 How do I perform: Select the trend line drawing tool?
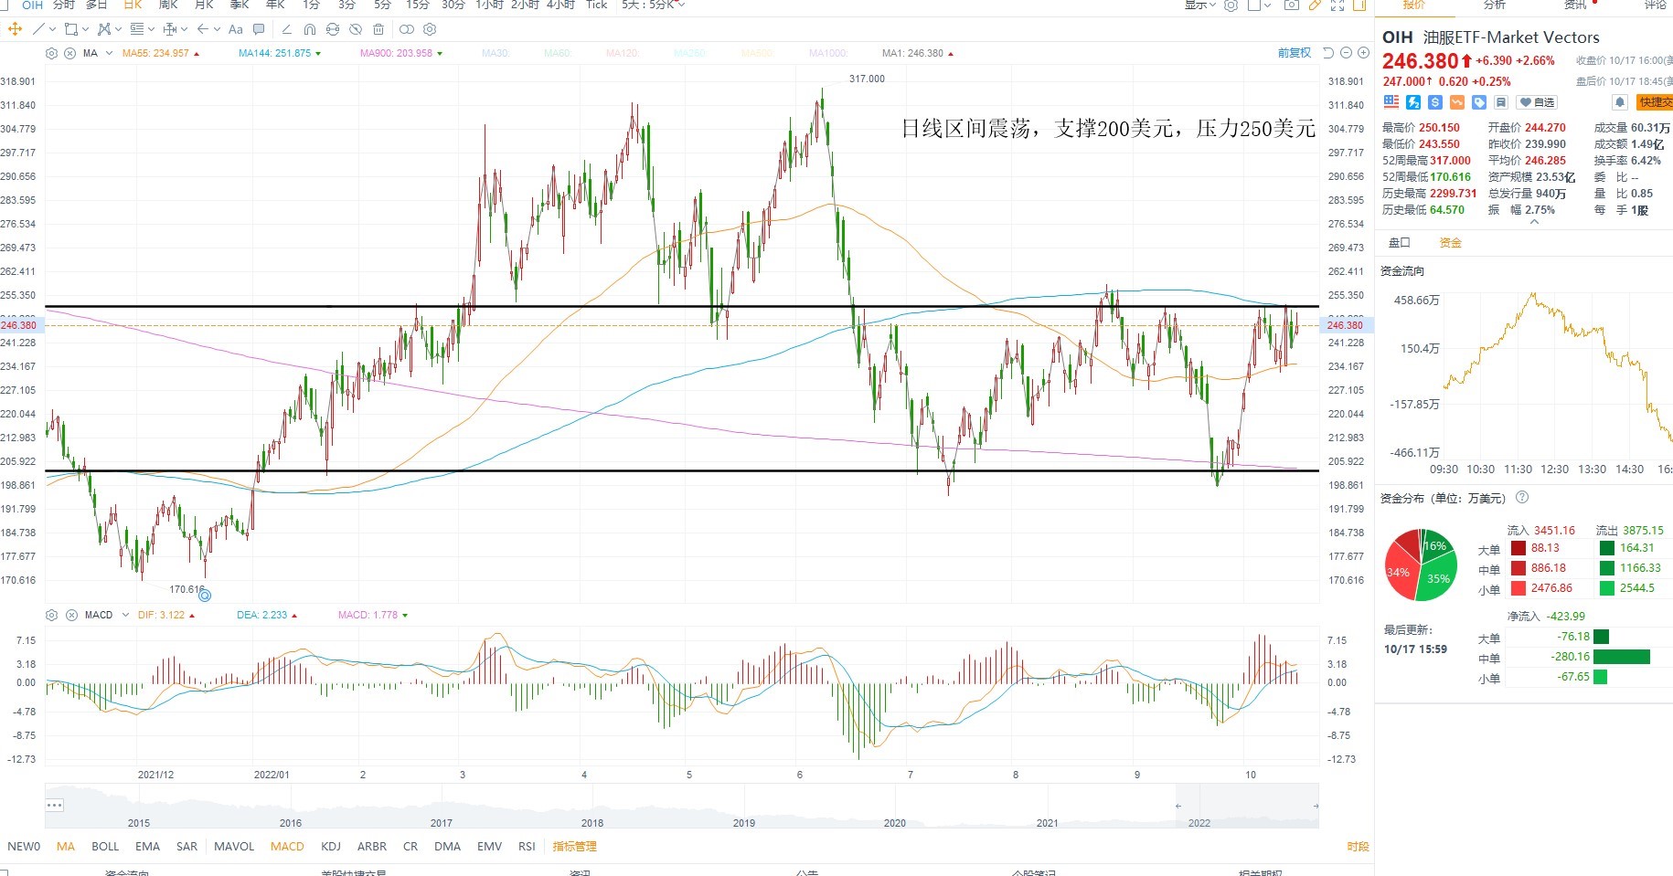tap(37, 29)
